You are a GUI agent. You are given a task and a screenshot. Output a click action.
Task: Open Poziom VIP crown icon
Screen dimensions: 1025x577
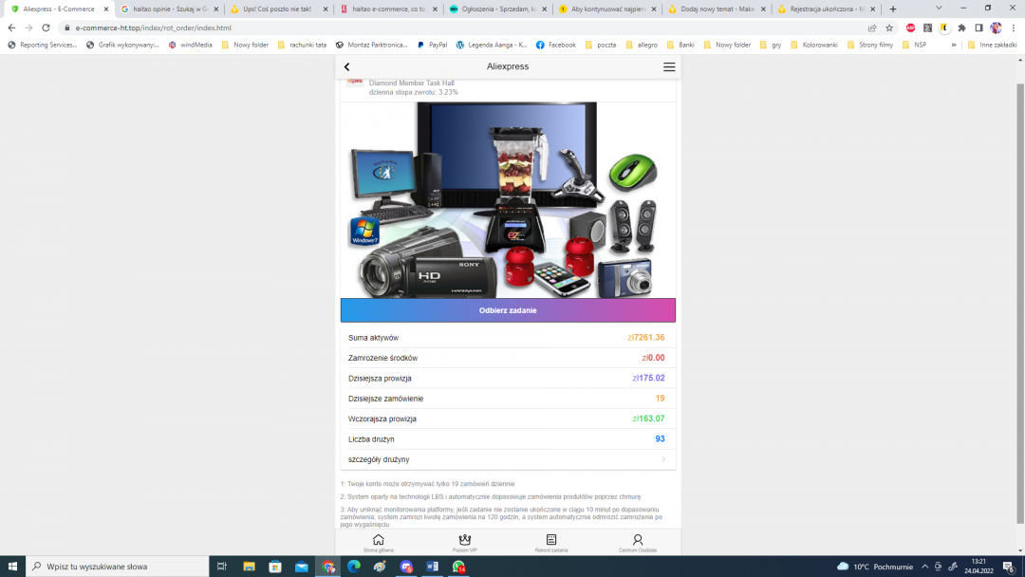point(465,542)
